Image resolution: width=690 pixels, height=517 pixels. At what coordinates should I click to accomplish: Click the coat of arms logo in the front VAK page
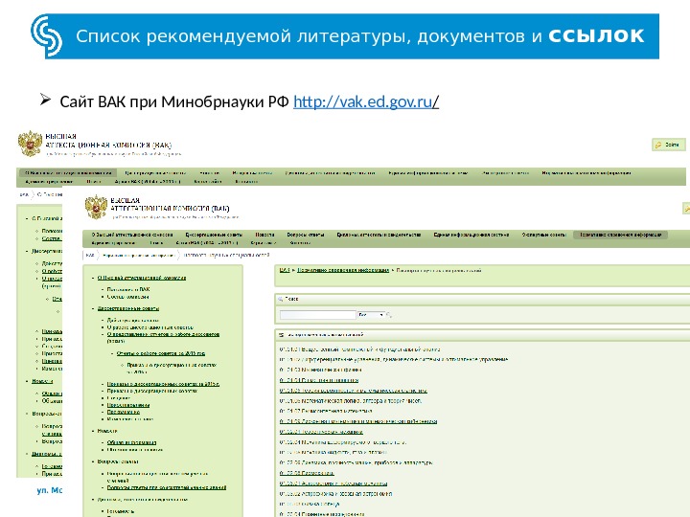[96, 207]
